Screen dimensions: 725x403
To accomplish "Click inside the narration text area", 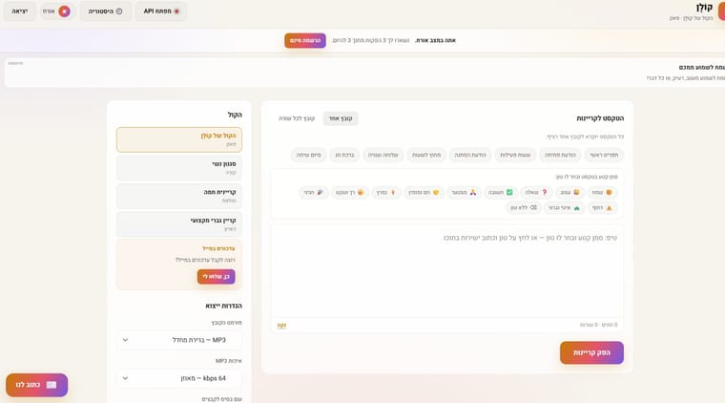I will pyautogui.click(x=446, y=273).
